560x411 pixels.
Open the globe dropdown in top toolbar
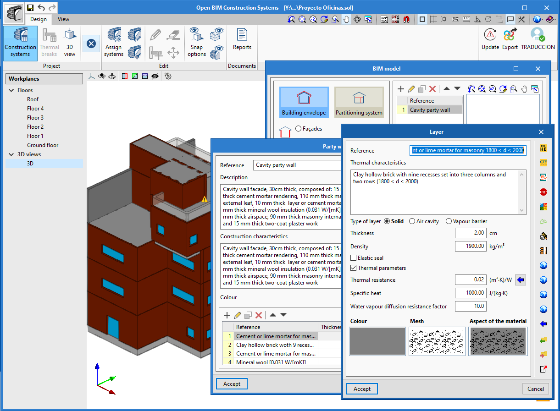538,19
